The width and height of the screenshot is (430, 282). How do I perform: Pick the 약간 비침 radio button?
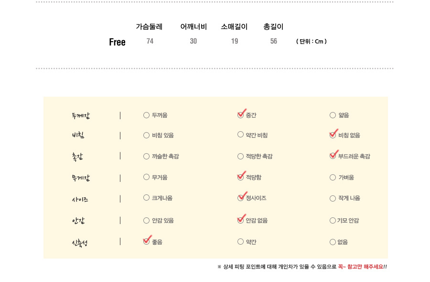[x=240, y=135]
